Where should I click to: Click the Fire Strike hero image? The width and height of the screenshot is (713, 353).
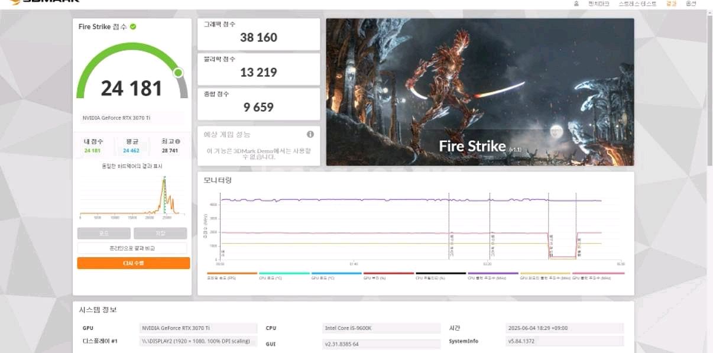[480, 92]
